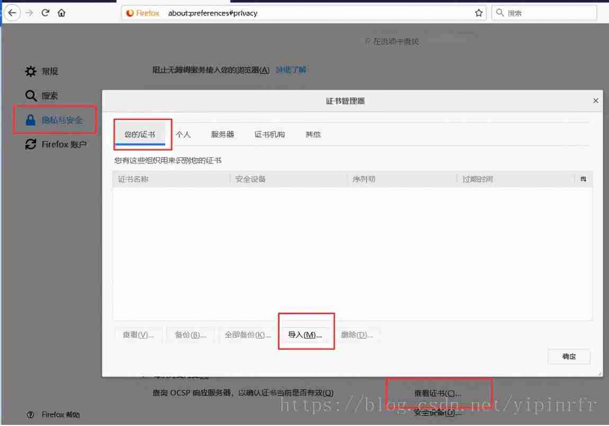Confirm the dialog with the OK button

tap(569, 357)
